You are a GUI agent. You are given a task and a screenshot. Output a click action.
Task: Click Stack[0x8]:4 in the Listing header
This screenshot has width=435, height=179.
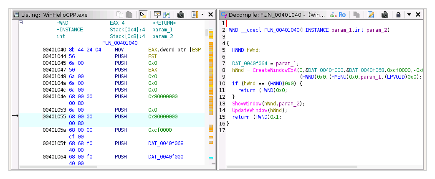127,36
